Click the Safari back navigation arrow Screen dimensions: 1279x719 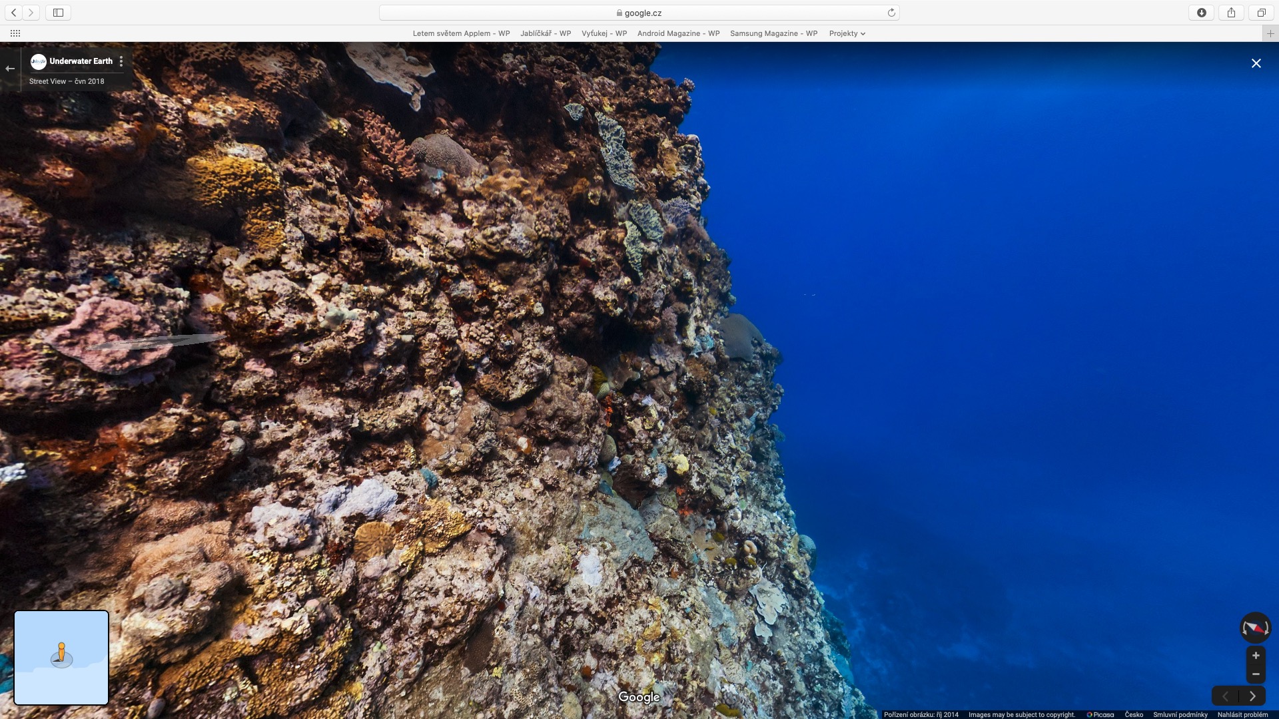pyautogui.click(x=14, y=13)
